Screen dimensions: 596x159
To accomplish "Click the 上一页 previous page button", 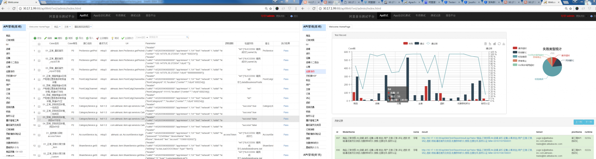I will [579, 122].
